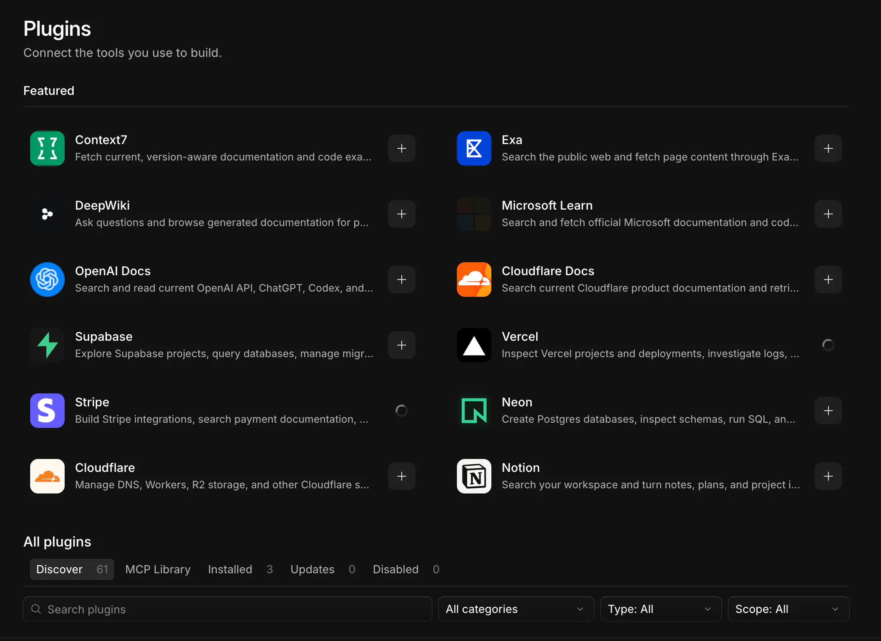Click the DeepWiki plugin icon
The width and height of the screenshot is (881, 641).
pyautogui.click(x=47, y=214)
